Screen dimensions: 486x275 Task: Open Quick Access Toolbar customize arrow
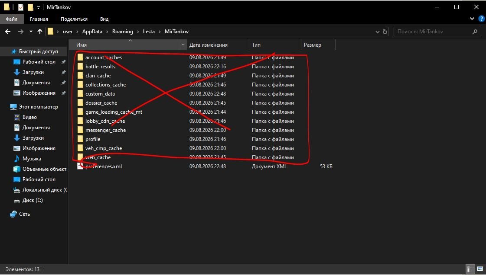(38, 7)
